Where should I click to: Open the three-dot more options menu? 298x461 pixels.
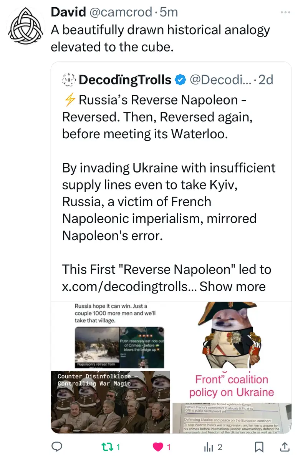tap(285, 13)
